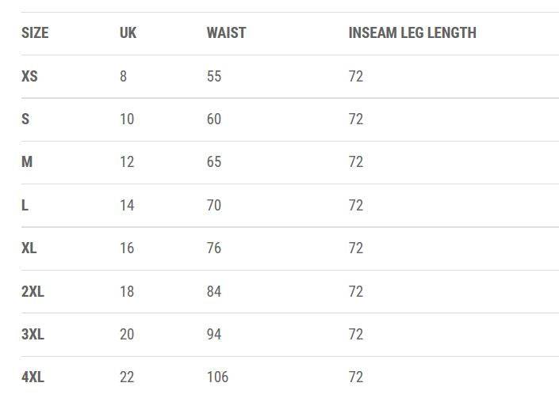Screen dimensions: 559x398
Task: Select the XL size row label
Action: tap(29, 248)
